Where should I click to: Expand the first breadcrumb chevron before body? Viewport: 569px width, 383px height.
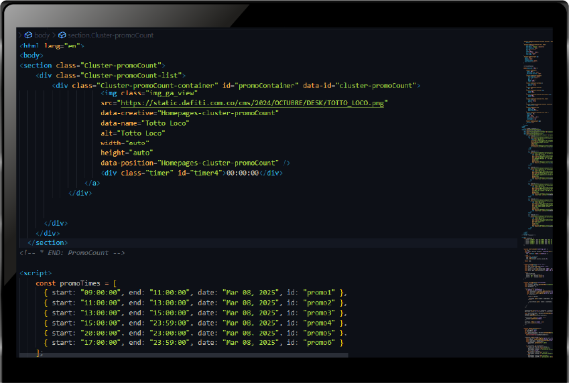(20, 35)
